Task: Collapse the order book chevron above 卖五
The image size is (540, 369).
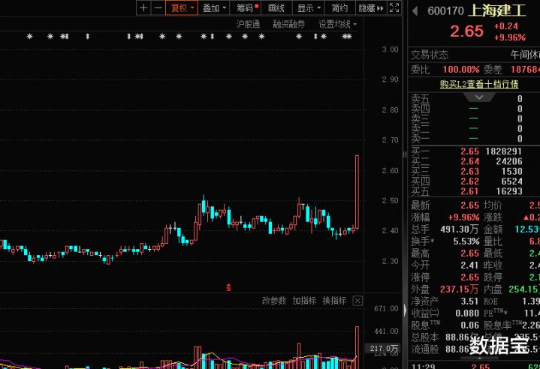Action: 479,97
